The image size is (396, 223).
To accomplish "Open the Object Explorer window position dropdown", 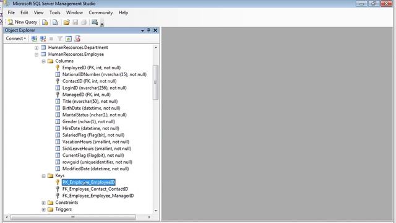I will pyautogui.click(x=142, y=30).
